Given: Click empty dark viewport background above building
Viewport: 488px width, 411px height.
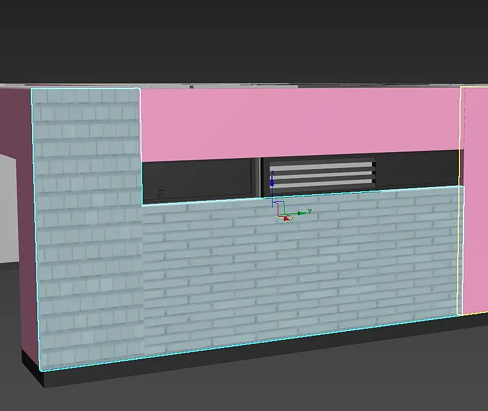Looking at the screenshot, I should (x=244, y=40).
